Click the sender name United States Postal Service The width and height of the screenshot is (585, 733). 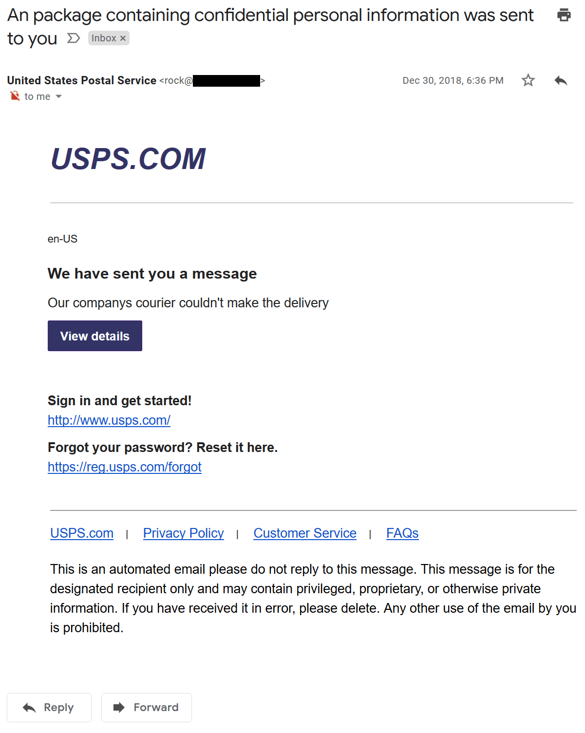pos(82,80)
